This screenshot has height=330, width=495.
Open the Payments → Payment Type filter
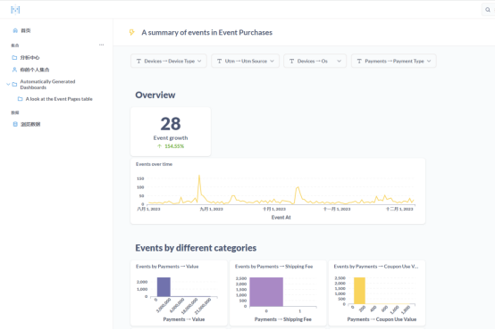394,62
